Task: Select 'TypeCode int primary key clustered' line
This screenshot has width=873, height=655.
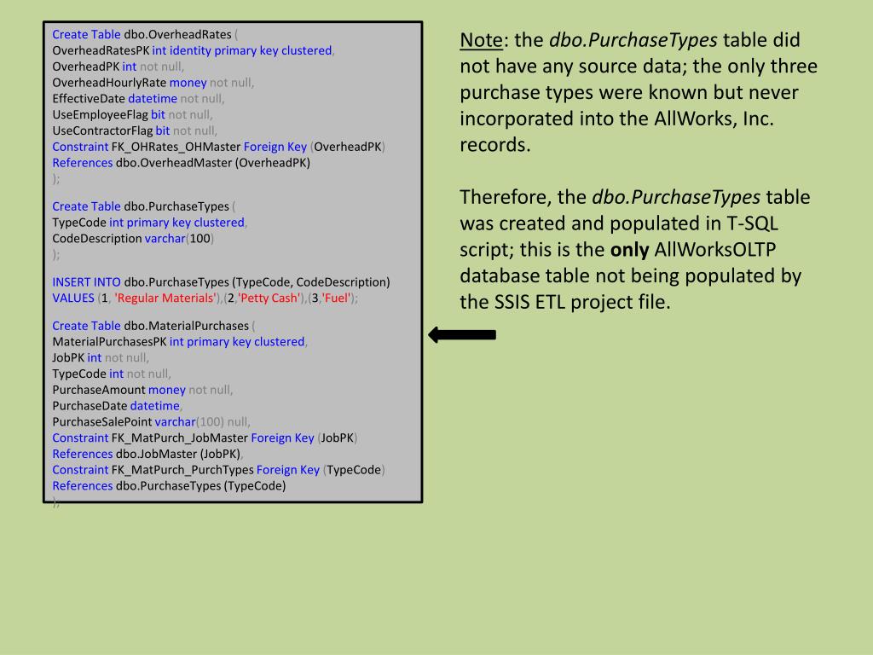Action: coord(150,223)
